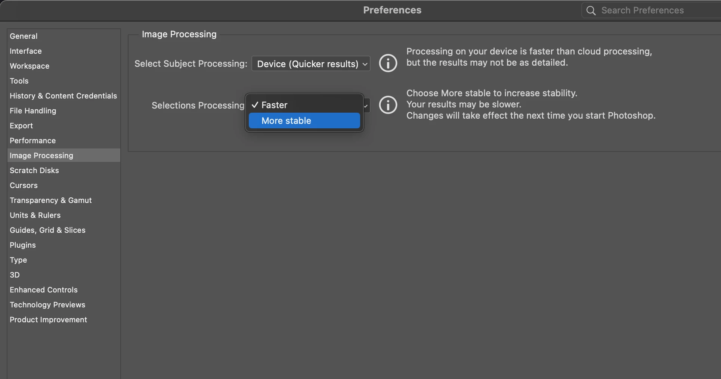The image size is (721, 379).
Task: Switch to the Interface preferences section
Action: 26,51
